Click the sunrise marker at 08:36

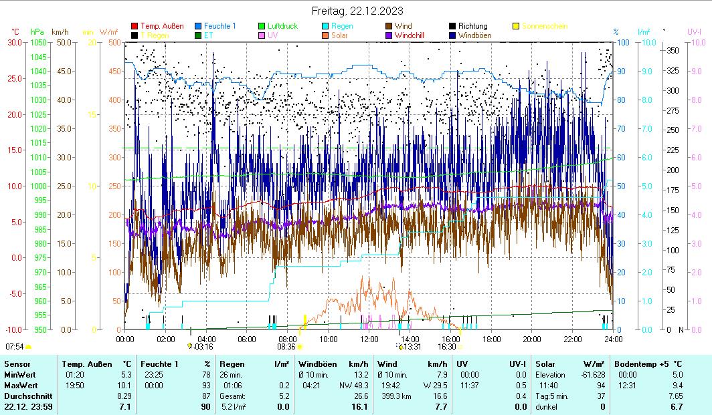coord(300,347)
